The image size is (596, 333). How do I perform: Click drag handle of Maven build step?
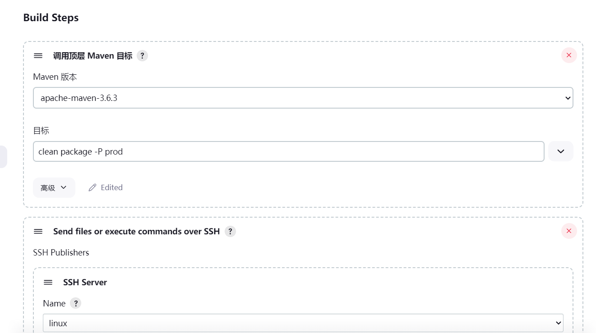coord(38,56)
